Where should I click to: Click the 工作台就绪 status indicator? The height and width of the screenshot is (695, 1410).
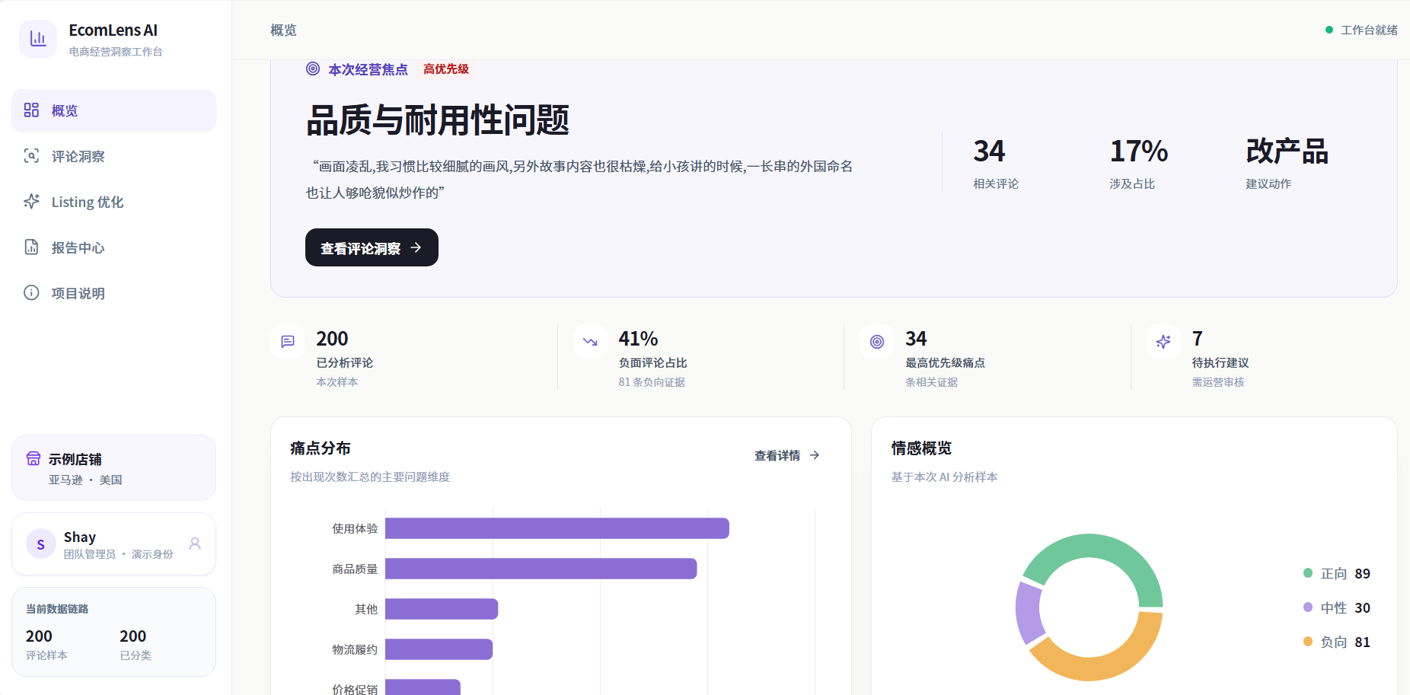pyautogui.click(x=1361, y=30)
